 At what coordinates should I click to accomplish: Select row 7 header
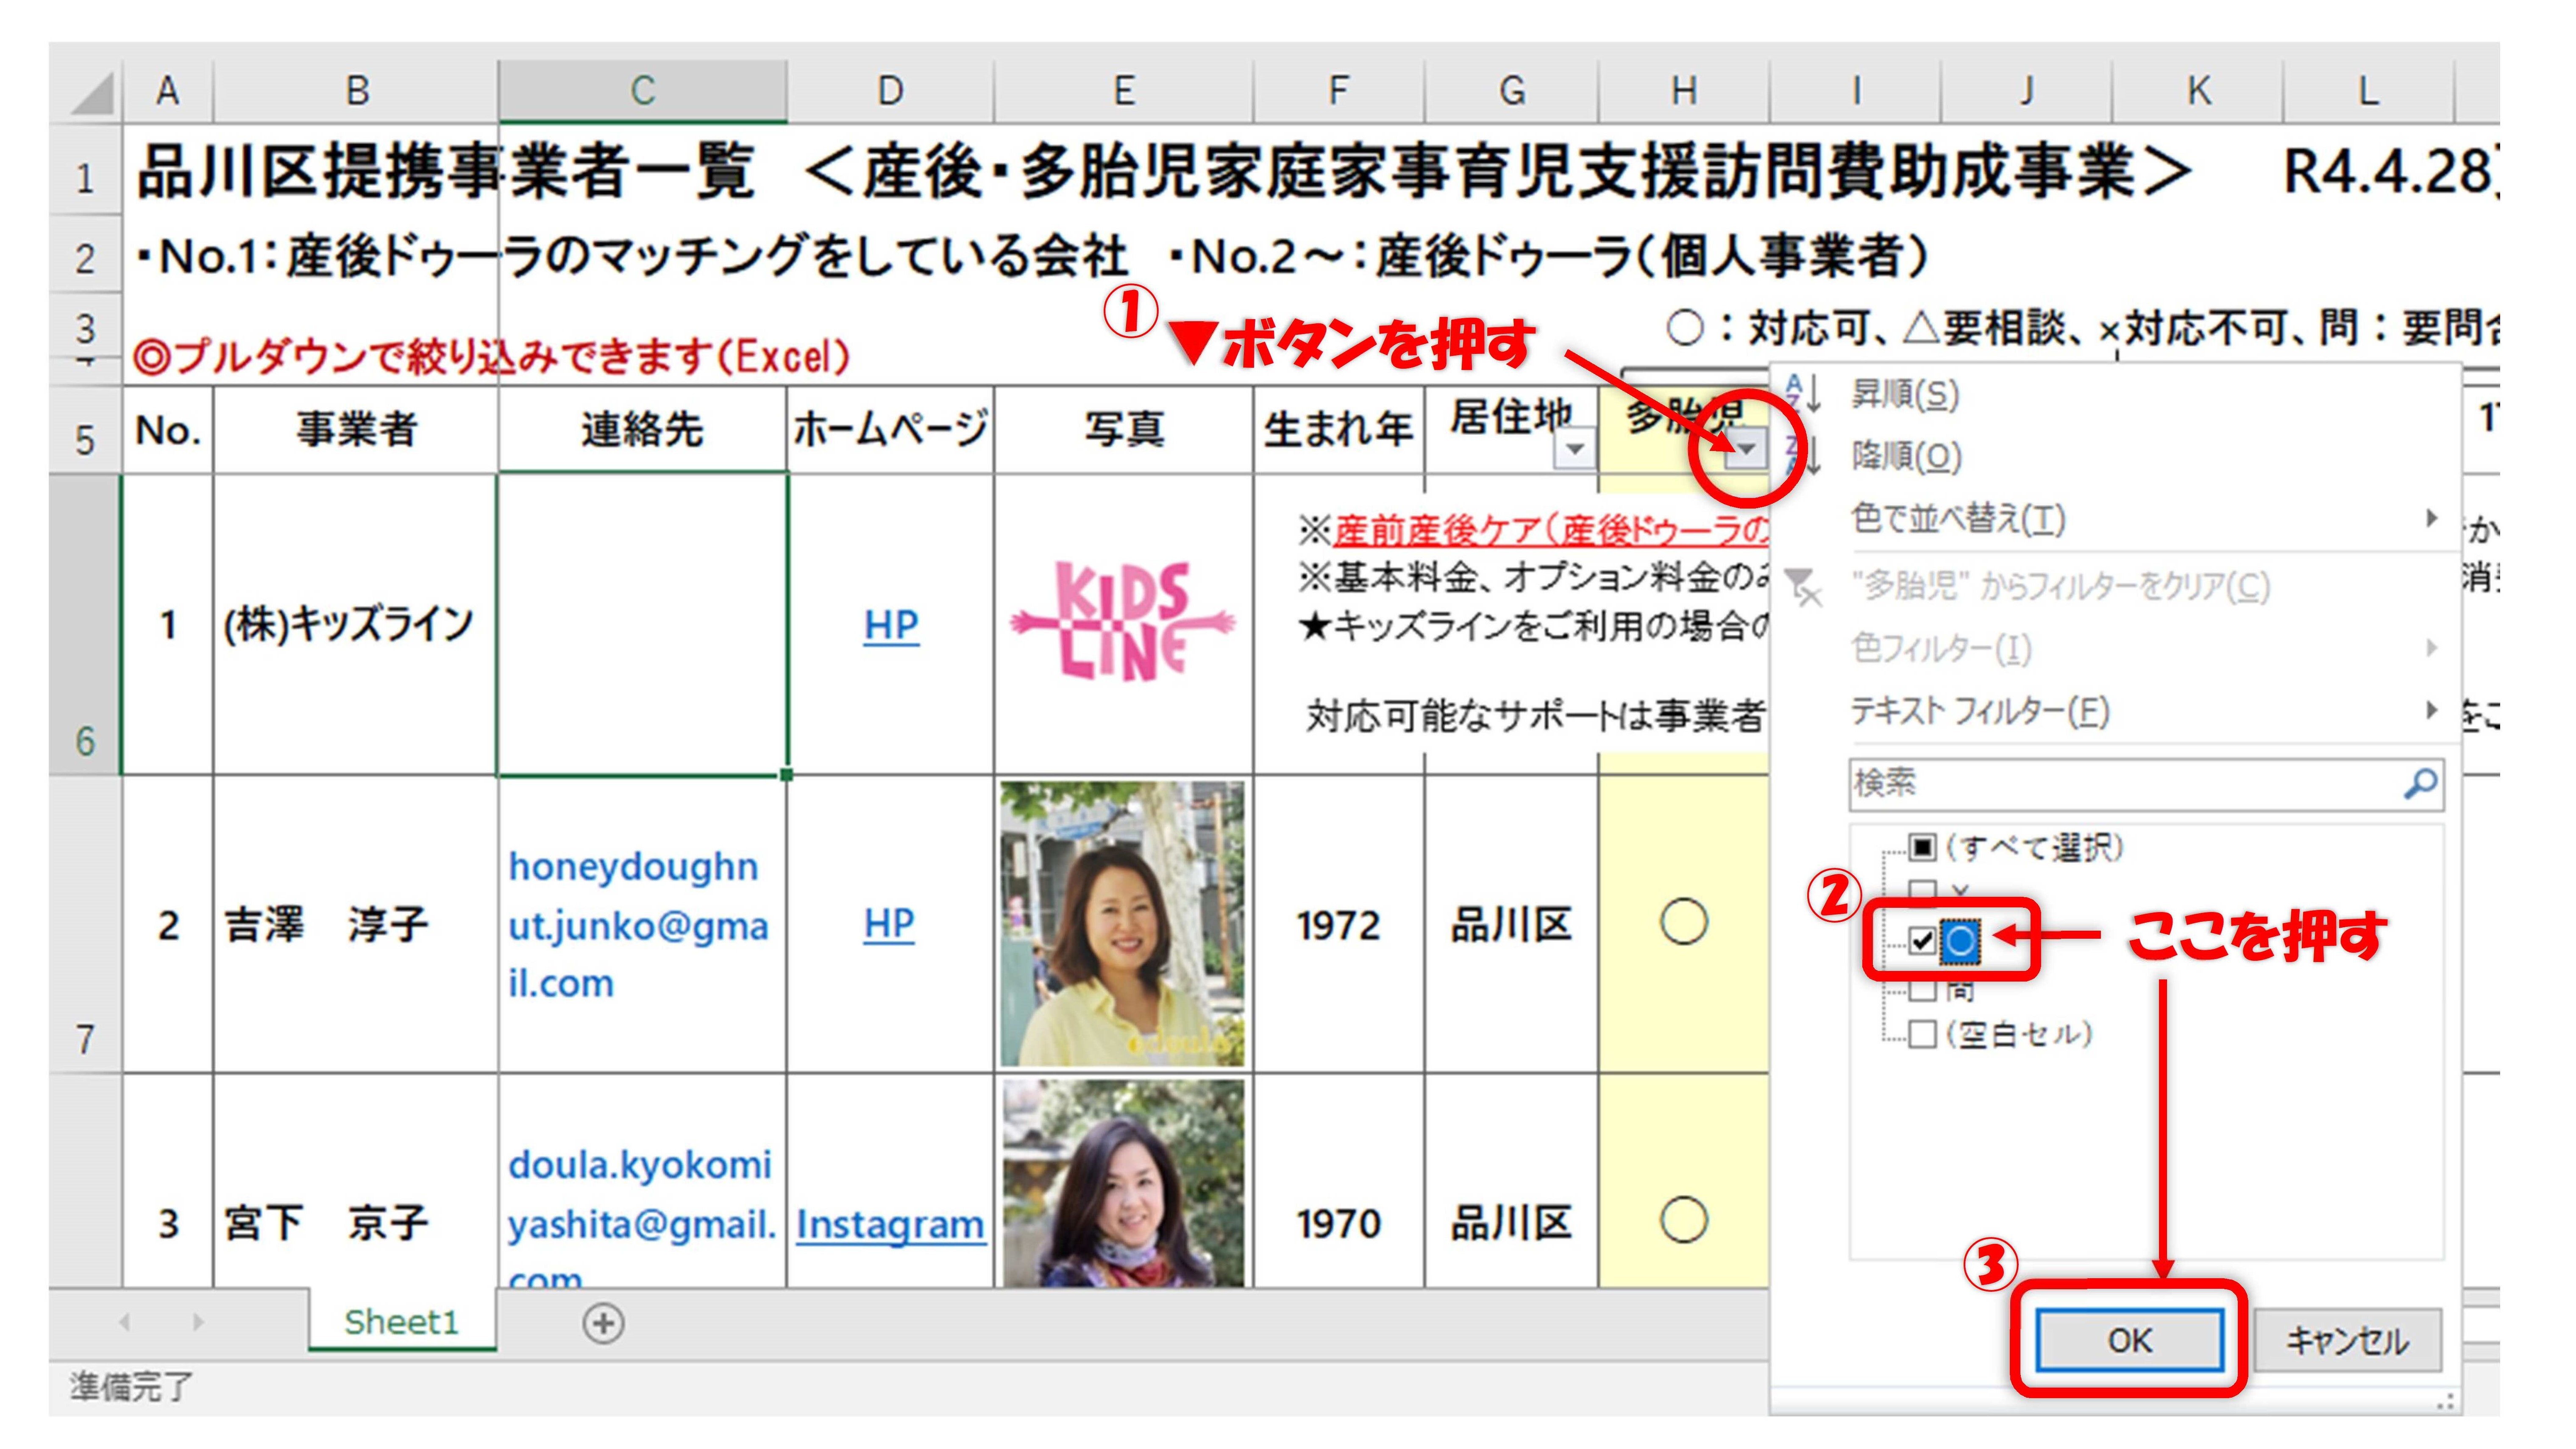(x=86, y=924)
